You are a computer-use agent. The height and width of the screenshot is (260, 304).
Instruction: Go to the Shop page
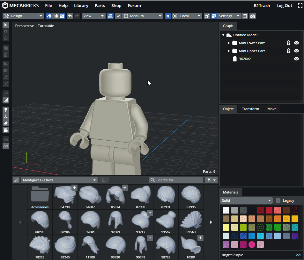pyautogui.click(x=116, y=6)
